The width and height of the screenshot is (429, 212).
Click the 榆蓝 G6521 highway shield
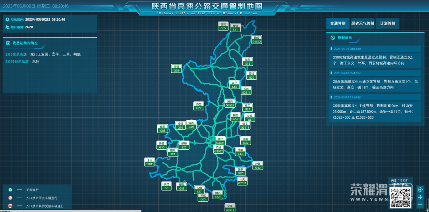tap(235, 117)
